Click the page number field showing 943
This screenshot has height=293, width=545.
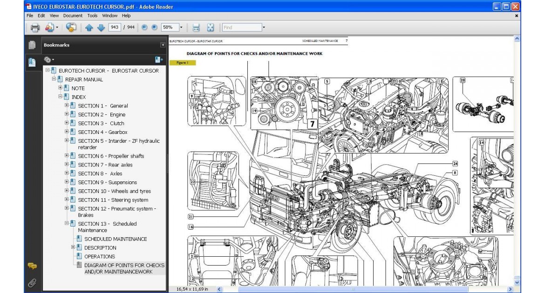(115, 27)
